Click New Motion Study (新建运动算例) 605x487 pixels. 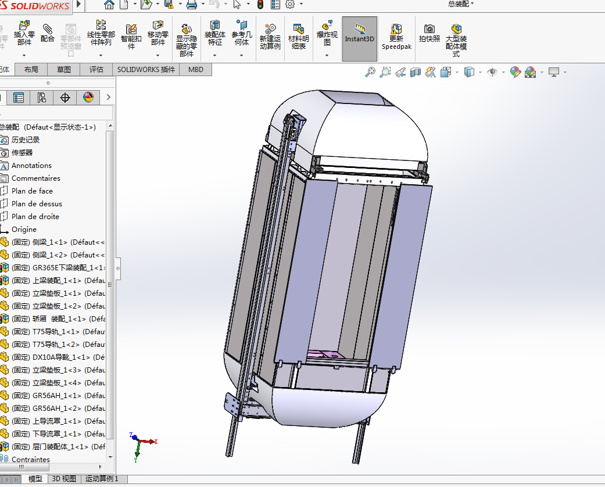(270, 37)
